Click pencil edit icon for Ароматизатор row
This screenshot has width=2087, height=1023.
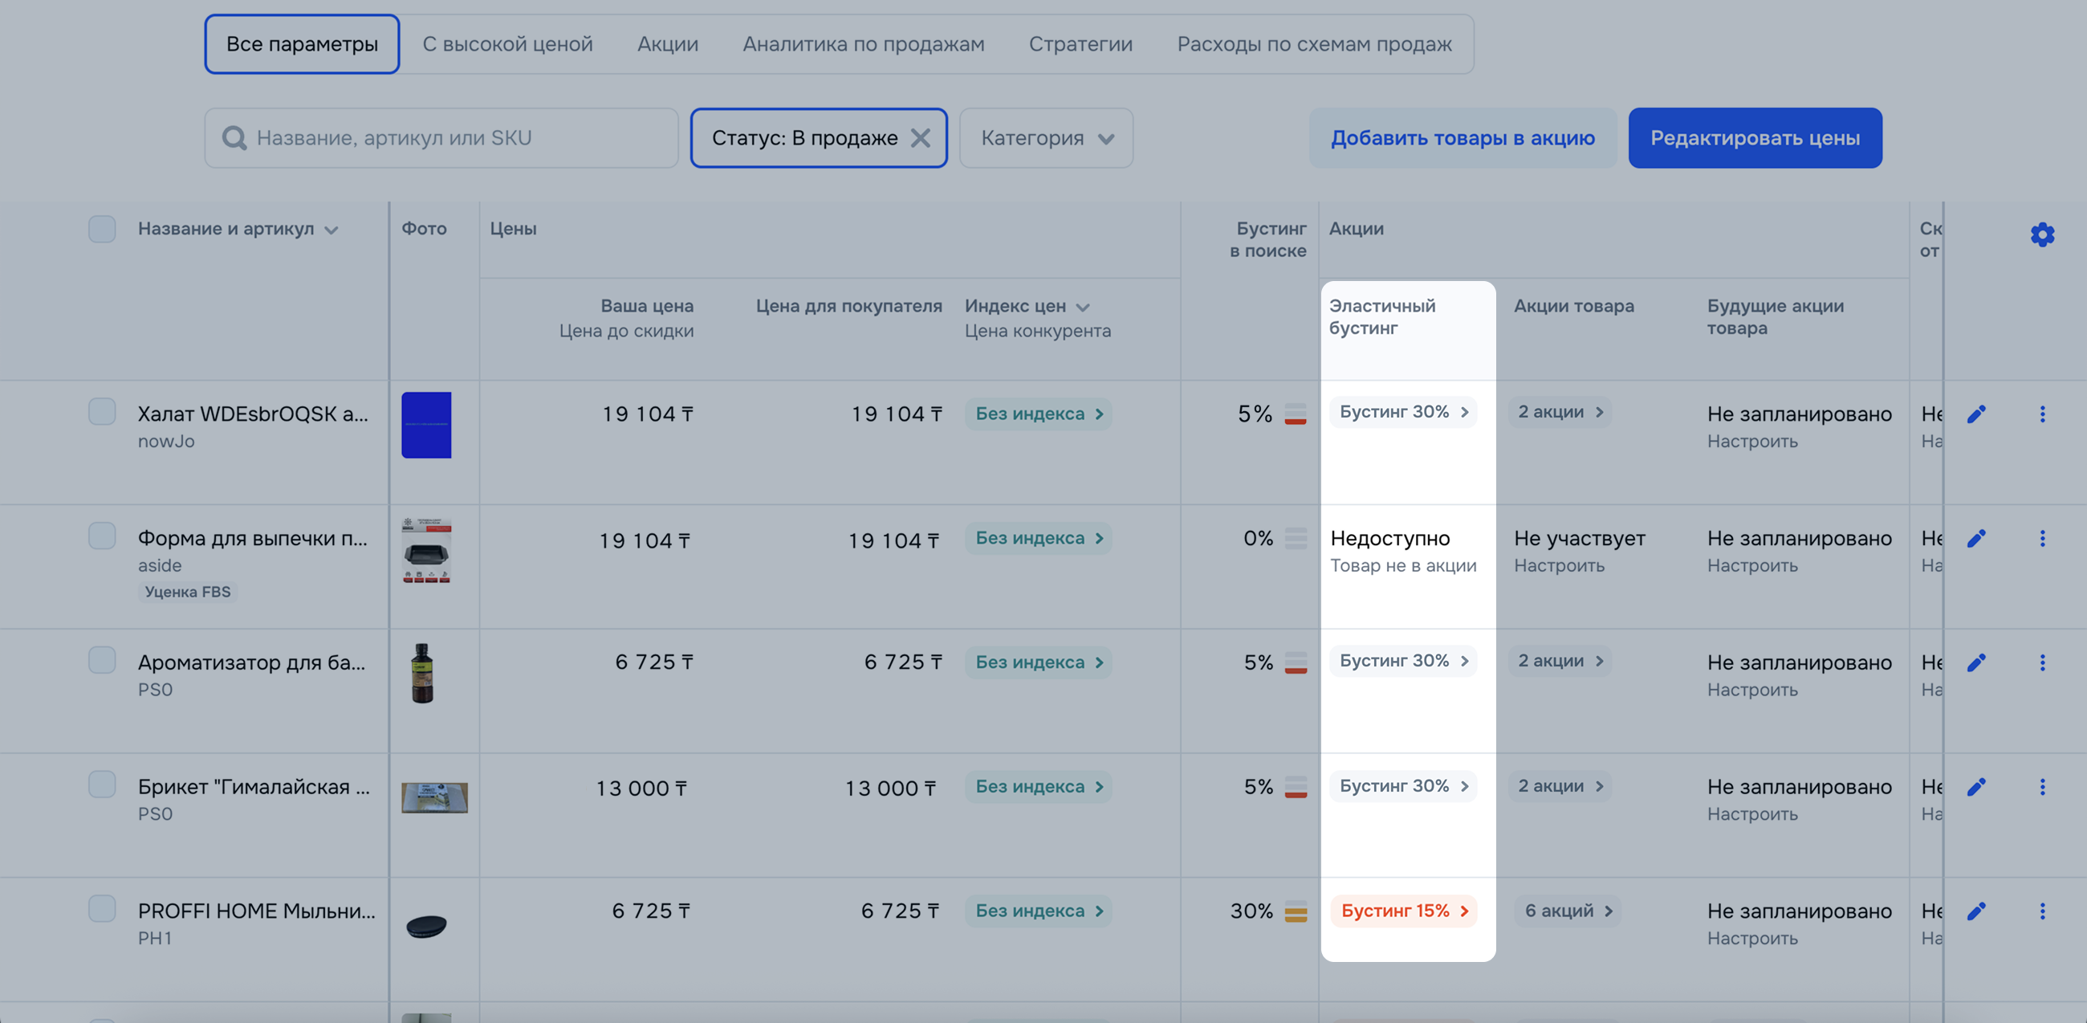click(1976, 663)
